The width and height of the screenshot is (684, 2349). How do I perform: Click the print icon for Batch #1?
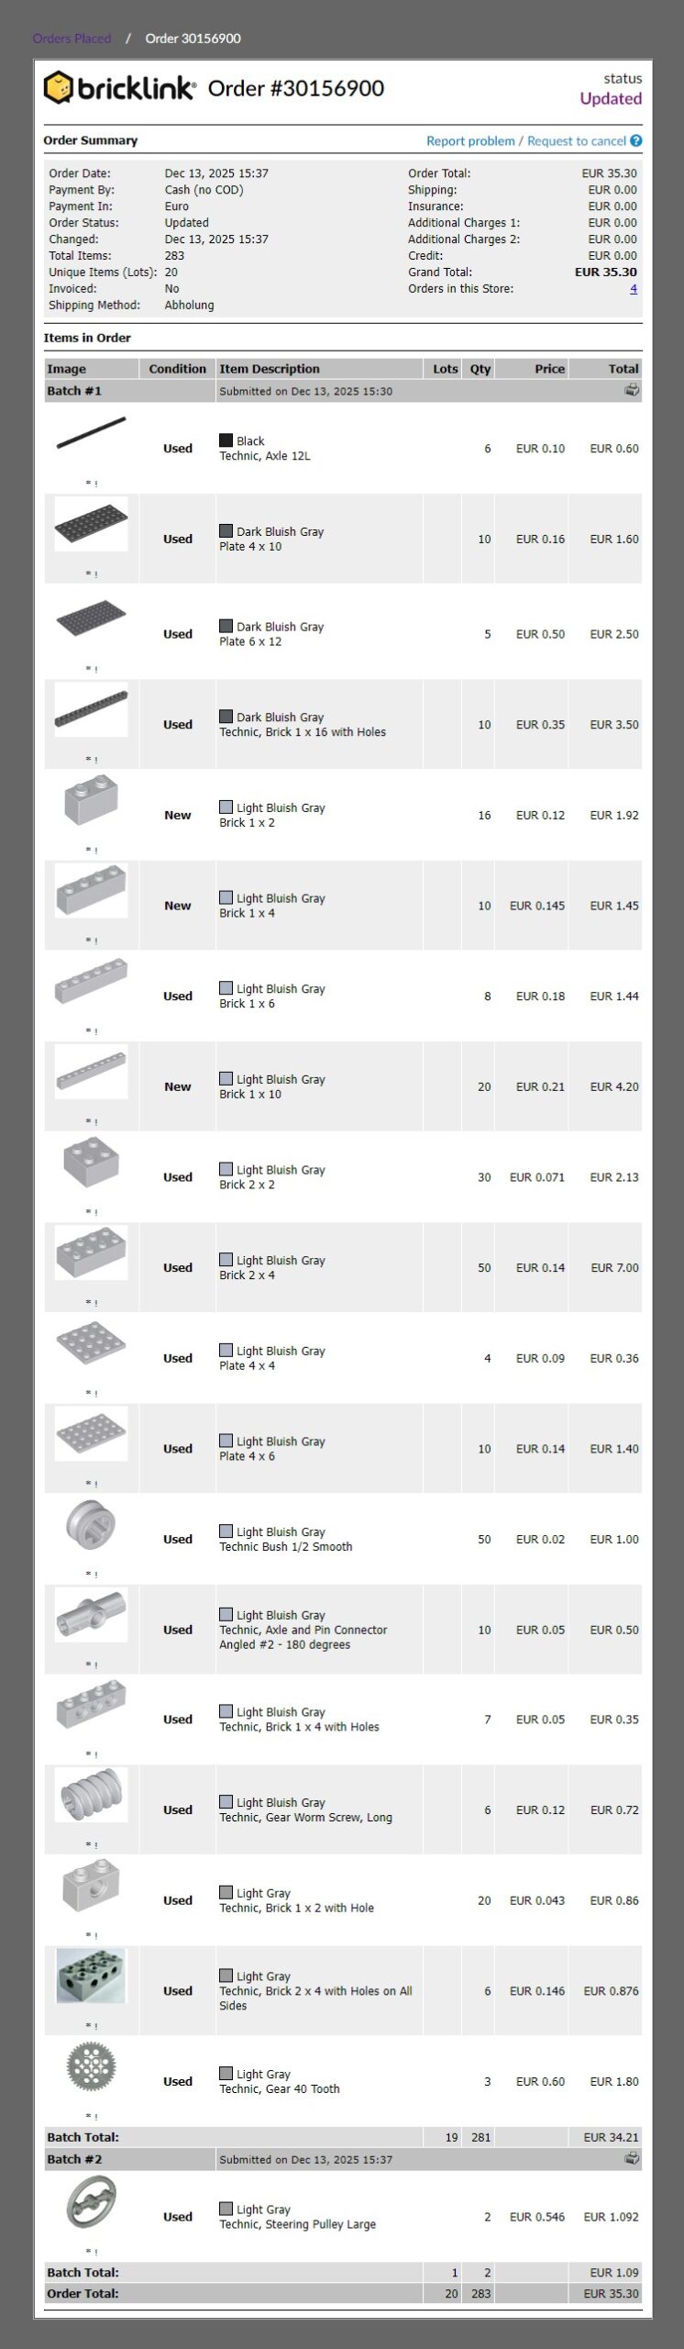click(632, 390)
